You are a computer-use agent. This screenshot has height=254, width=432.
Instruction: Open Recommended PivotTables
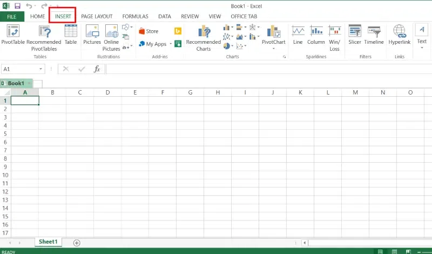(x=44, y=38)
